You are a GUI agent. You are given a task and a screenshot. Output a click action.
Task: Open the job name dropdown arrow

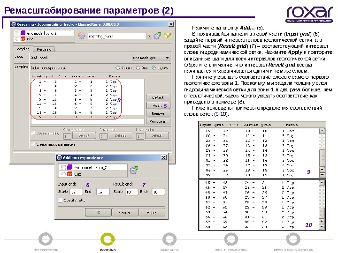(x=149, y=36)
